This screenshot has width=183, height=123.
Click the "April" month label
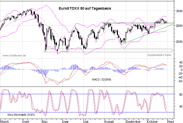point(26,121)
